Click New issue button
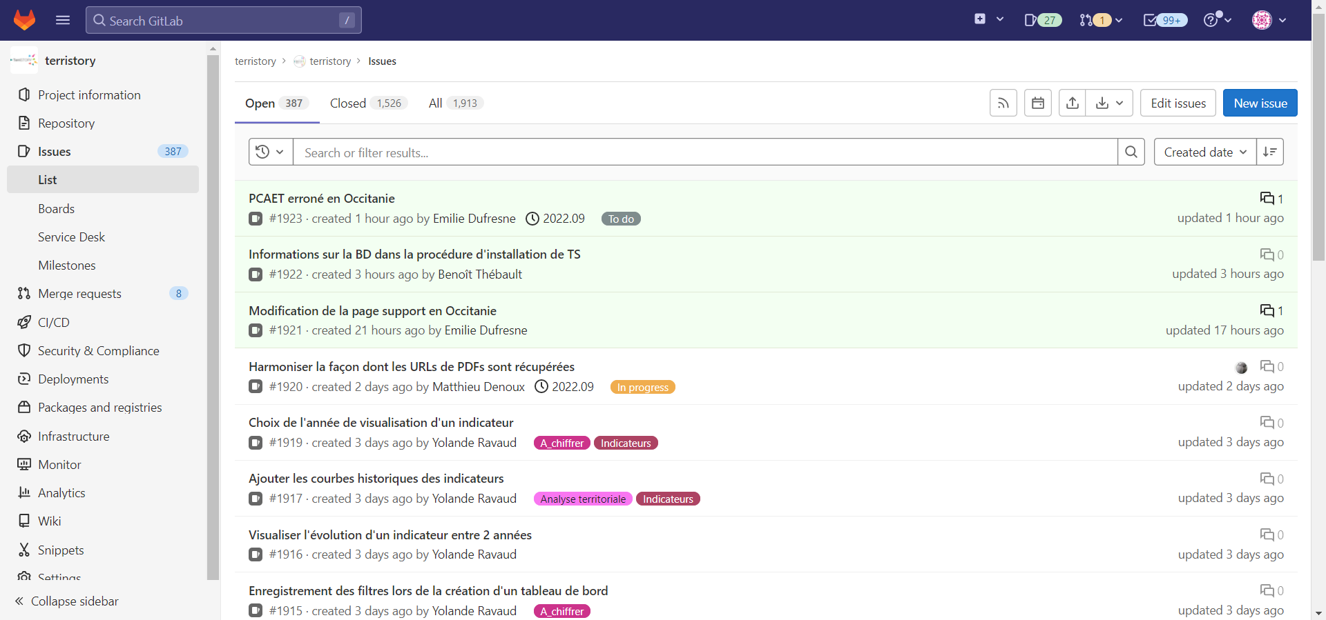The width and height of the screenshot is (1326, 620). click(x=1260, y=103)
